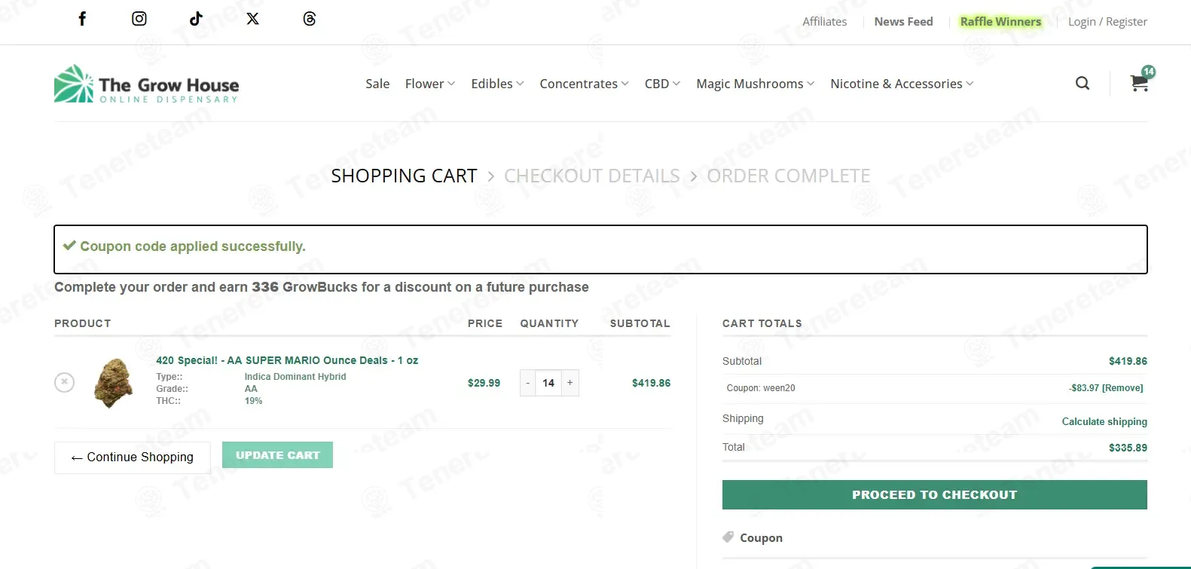1191x569 pixels.
Task: Click Proceed to Checkout
Action: (935, 495)
